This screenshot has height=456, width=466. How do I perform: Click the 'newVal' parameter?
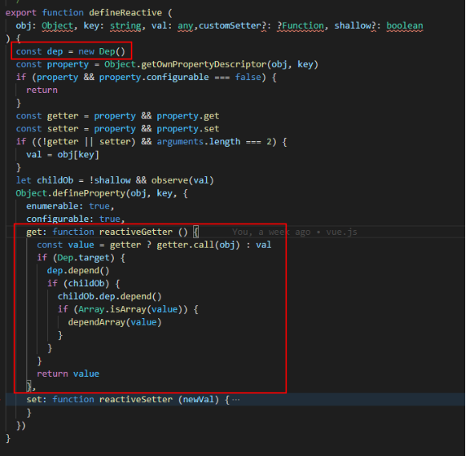coord(198,400)
